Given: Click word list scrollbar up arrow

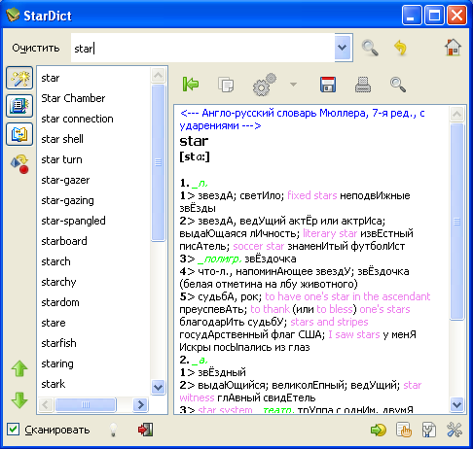Looking at the screenshot, I should [159, 76].
